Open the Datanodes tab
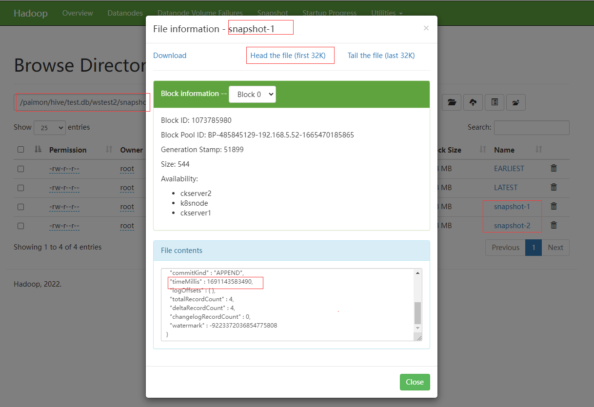Screen dimensions: 594x407 click(x=125, y=13)
